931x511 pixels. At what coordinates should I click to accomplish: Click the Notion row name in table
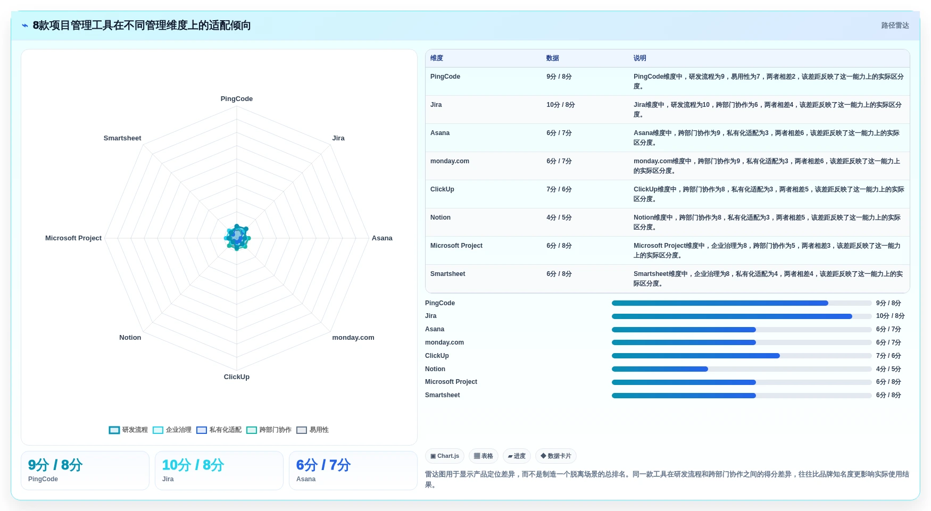coord(440,217)
